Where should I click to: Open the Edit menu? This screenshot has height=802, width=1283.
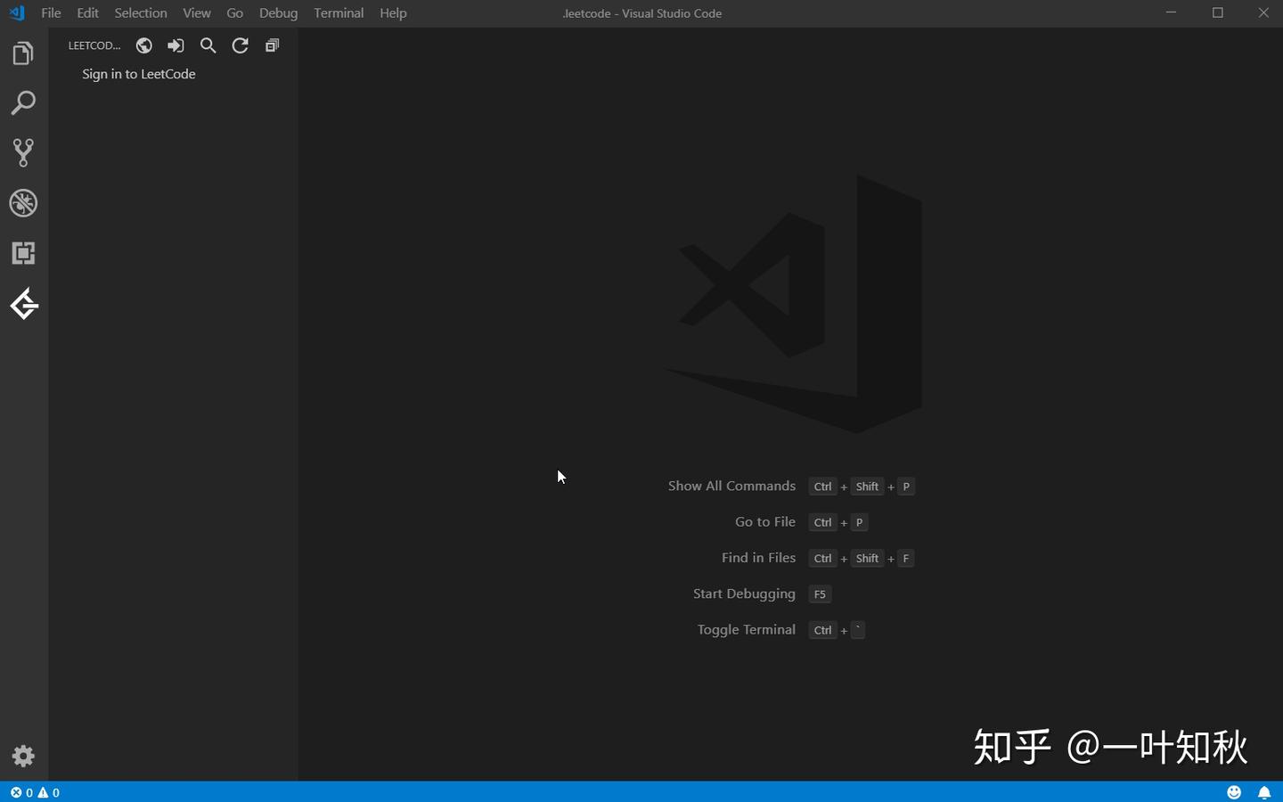[87, 13]
